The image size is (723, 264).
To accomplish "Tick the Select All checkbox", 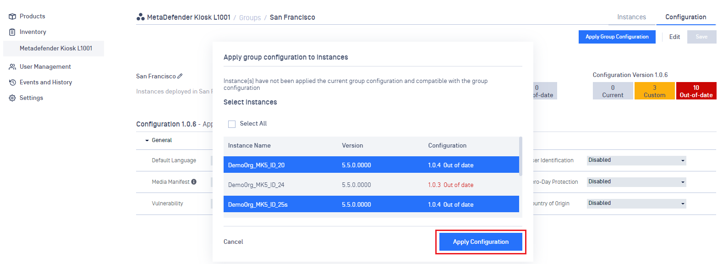I will 232,124.
